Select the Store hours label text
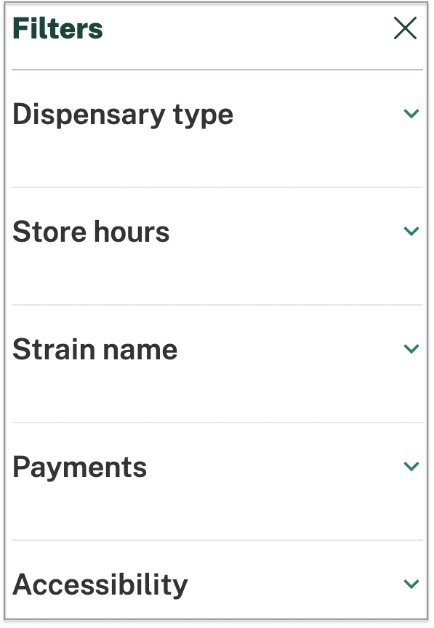 point(91,232)
